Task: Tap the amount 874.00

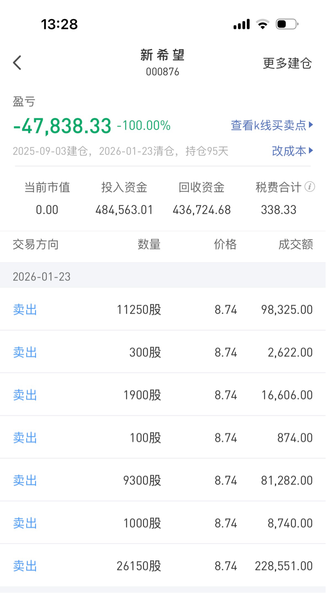Action: click(295, 438)
